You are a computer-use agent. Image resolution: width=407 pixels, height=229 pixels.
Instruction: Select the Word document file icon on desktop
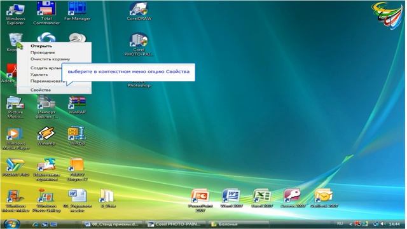[77, 200]
